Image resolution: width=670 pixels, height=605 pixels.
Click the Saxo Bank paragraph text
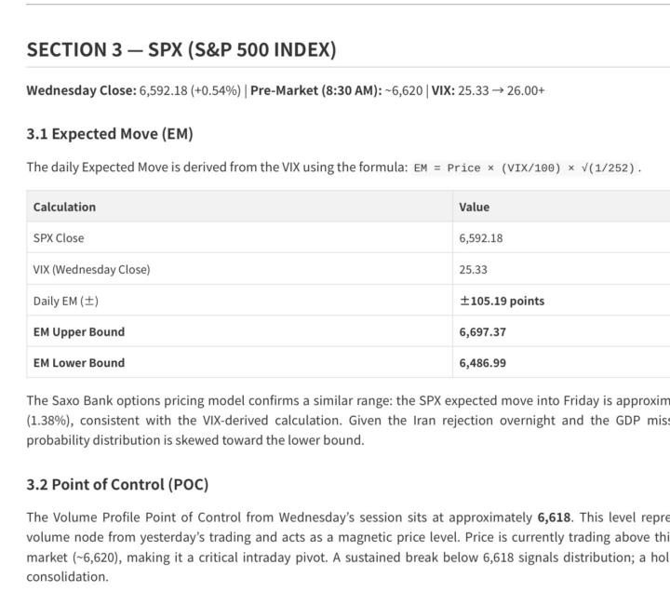[x=348, y=421]
